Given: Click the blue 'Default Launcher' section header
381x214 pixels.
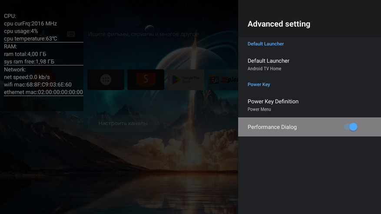Looking at the screenshot, I should coord(265,44).
